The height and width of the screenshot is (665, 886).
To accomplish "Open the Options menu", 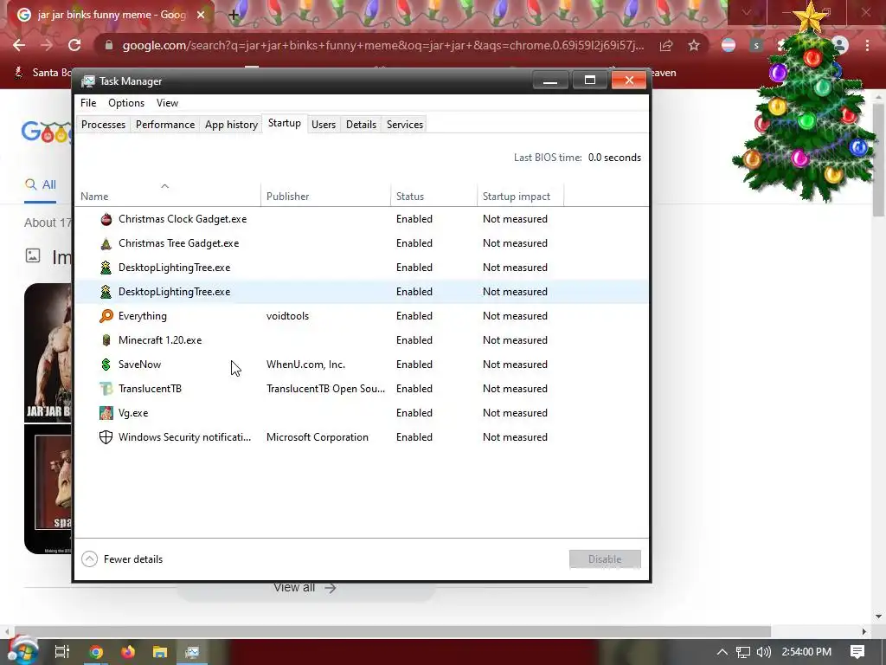I will [126, 103].
